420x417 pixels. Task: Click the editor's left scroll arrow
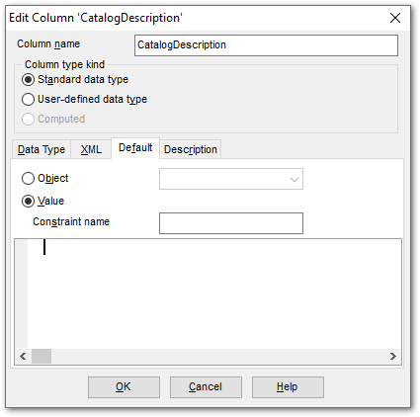[23, 356]
